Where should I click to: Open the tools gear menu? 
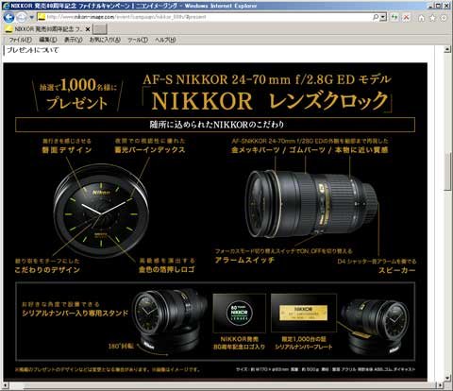[x=444, y=18]
